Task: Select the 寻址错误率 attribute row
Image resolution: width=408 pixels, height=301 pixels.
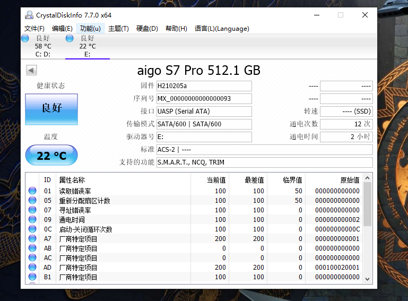Action: [x=194, y=210]
